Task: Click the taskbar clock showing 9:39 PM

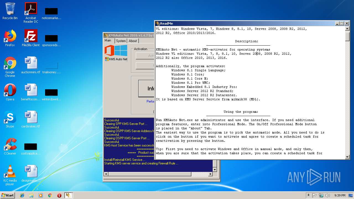Action: 340,195
